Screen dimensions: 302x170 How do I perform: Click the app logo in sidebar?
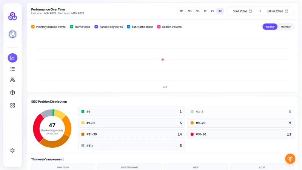tap(12, 16)
